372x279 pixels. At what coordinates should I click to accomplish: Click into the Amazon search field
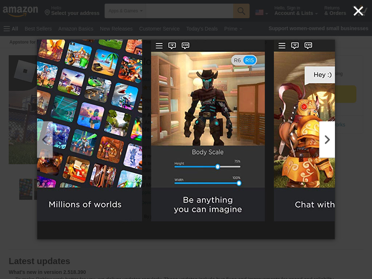point(190,11)
